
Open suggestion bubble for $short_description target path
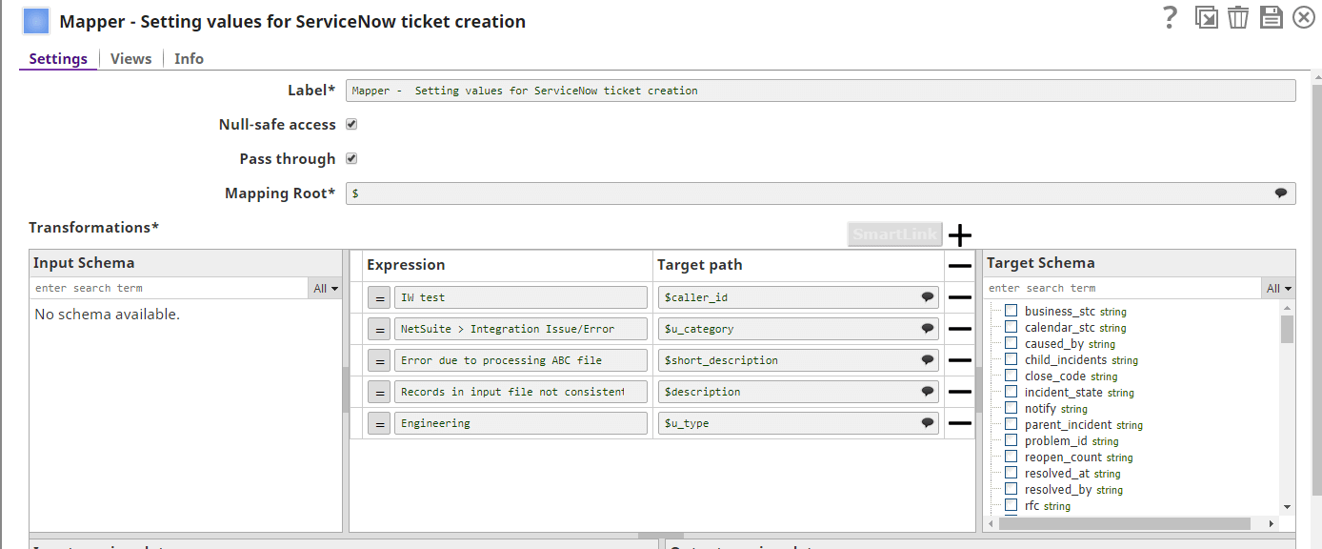928,360
